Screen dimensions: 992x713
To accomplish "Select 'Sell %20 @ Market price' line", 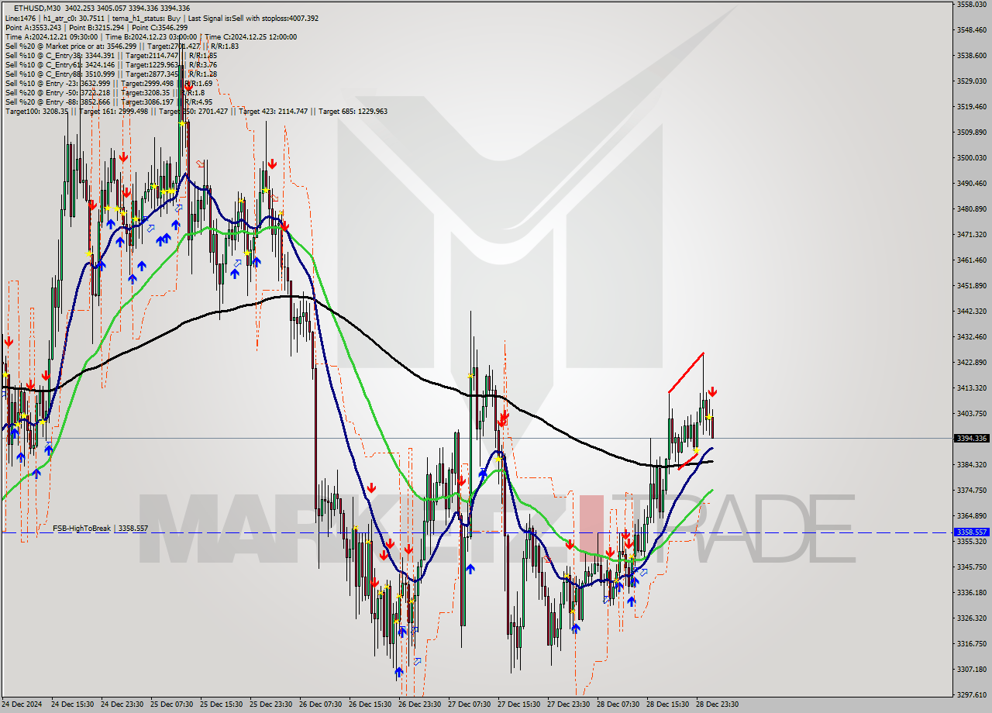I will (122, 46).
